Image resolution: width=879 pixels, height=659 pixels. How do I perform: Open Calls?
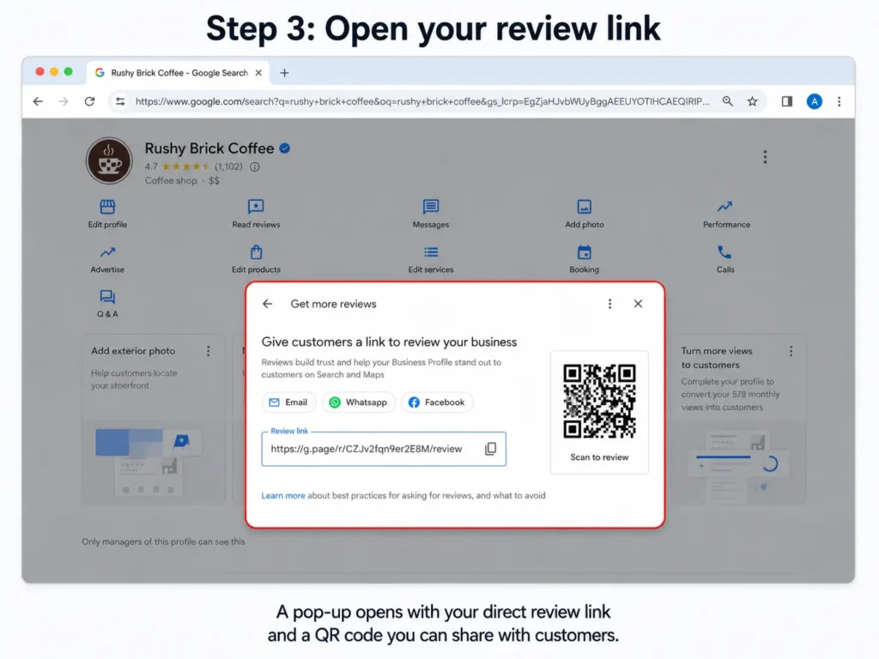point(724,259)
